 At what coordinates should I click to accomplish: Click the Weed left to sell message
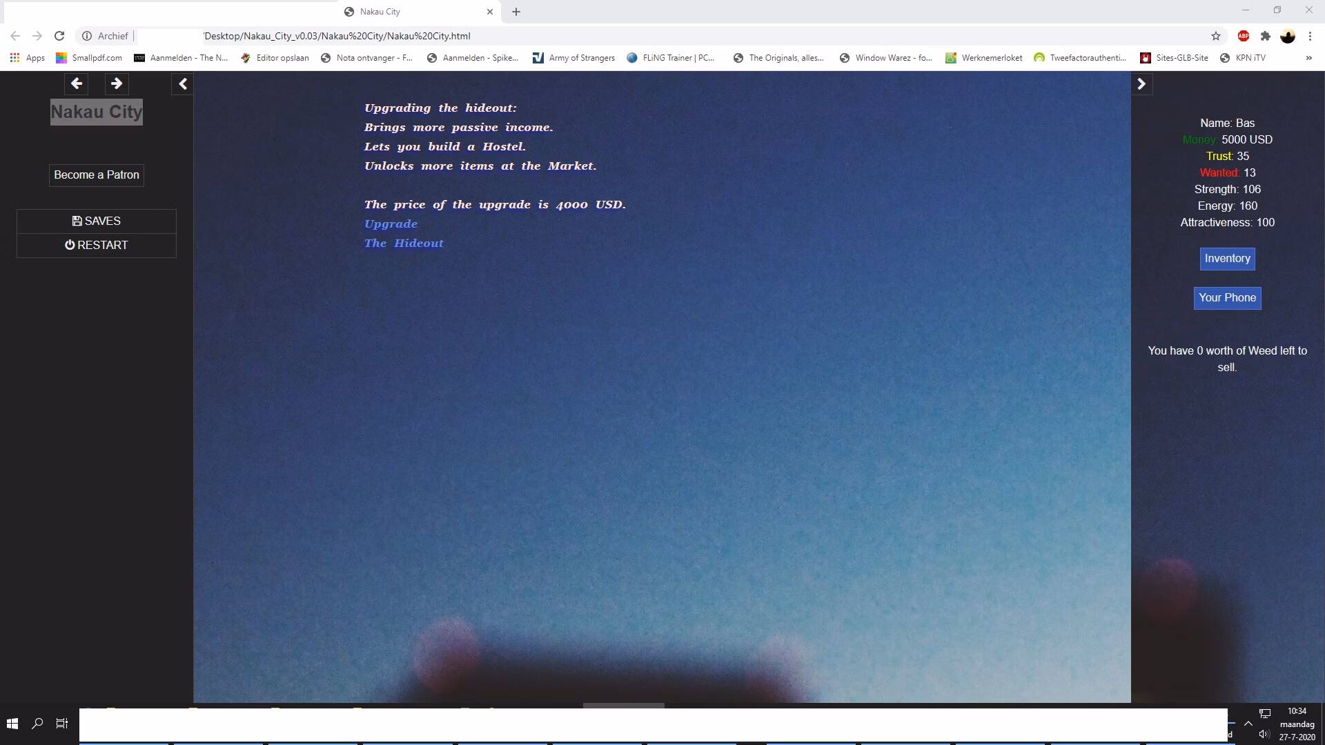[x=1227, y=359]
